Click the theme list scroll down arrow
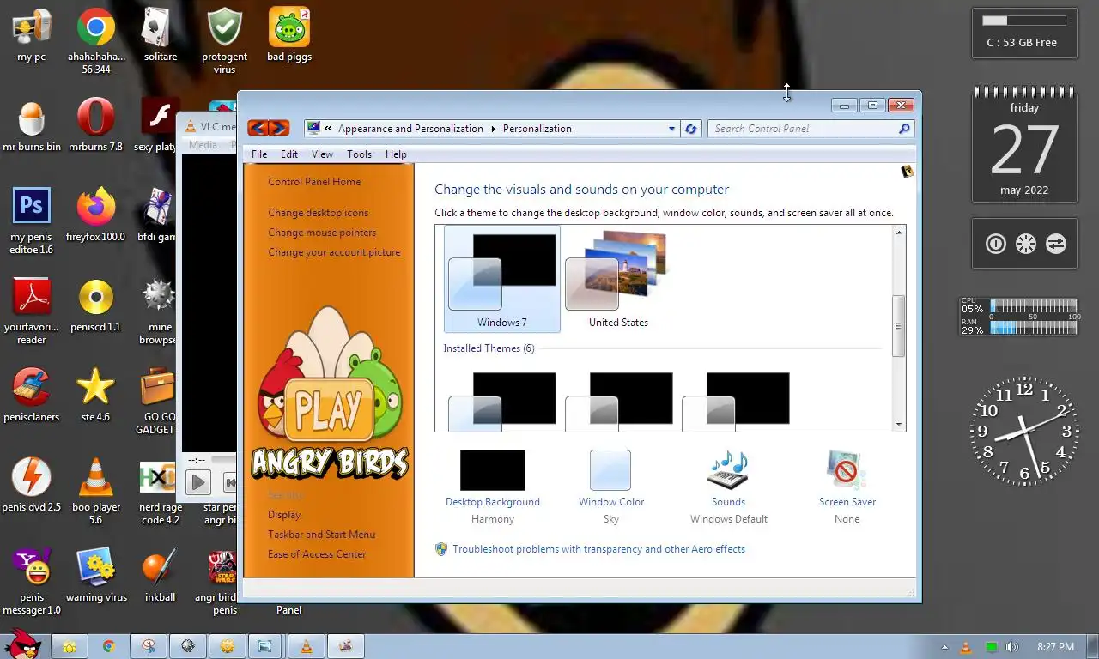 (x=899, y=425)
